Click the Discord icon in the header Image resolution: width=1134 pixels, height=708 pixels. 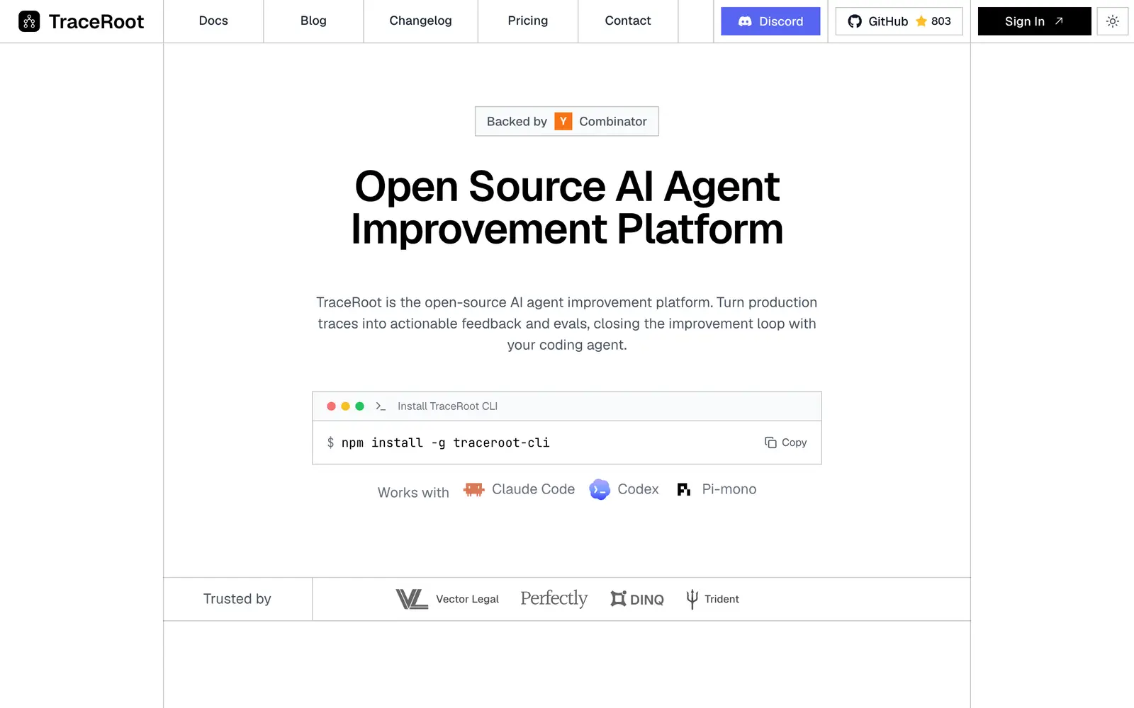(745, 21)
